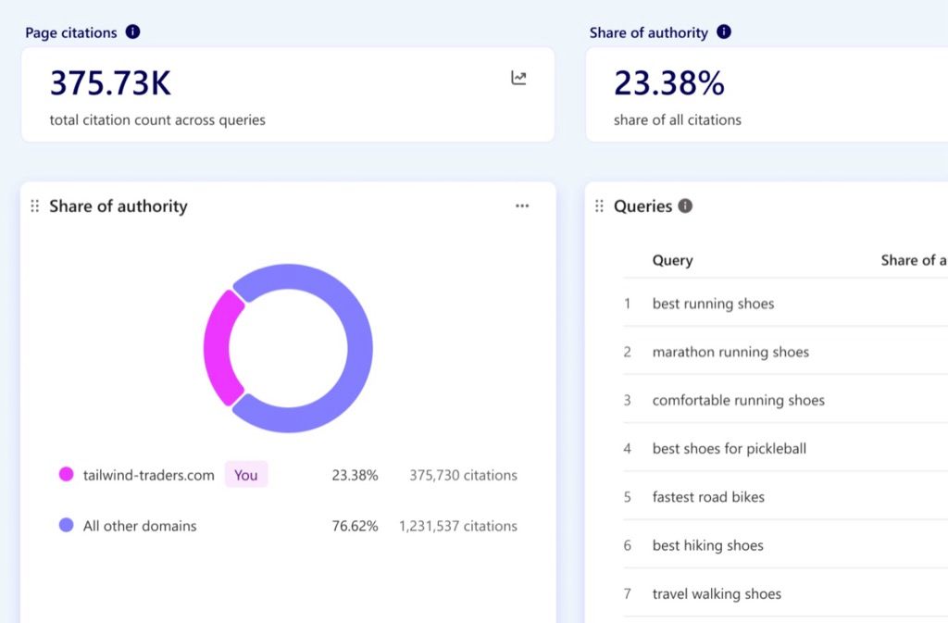Screen dimensions: 948x623
Task: Select the magenta segment of the donut chart
Action: pos(217,347)
